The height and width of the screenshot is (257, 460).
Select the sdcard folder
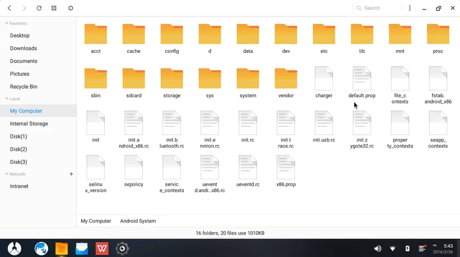[134, 83]
